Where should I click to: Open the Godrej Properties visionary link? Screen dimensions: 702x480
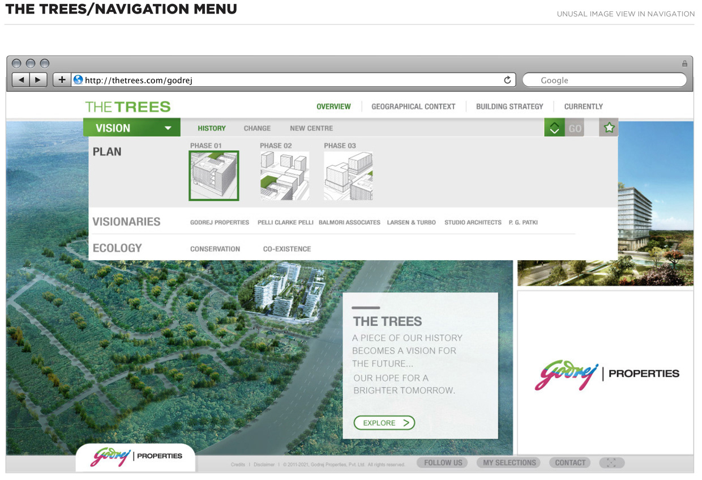(220, 223)
